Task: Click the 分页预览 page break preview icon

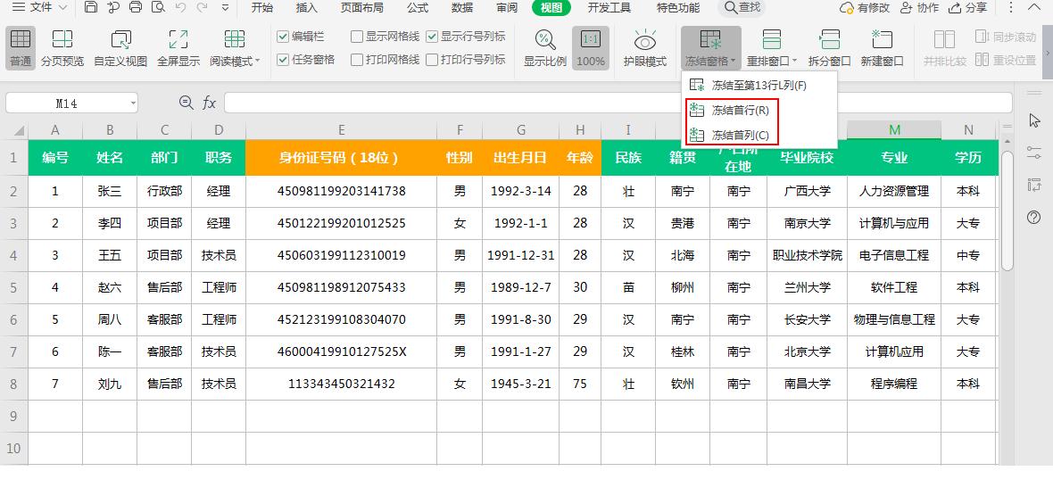Action: point(62,40)
